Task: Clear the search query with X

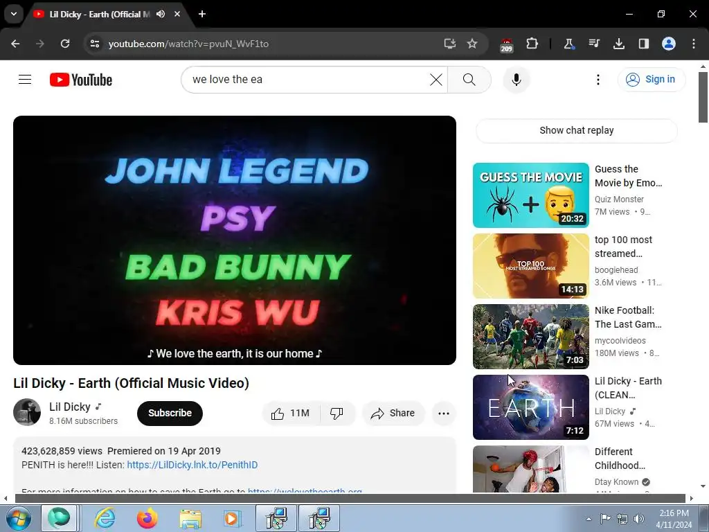Action: pyautogui.click(x=436, y=80)
